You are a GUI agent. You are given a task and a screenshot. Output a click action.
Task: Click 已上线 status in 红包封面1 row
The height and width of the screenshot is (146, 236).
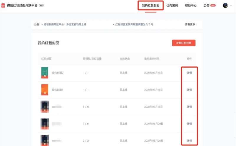[123, 90]
